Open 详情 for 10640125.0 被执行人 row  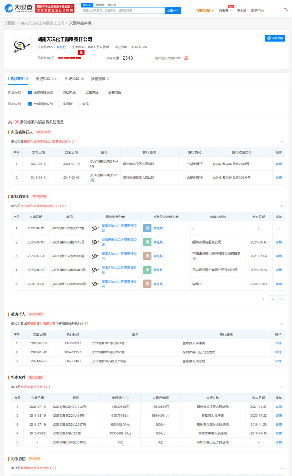click(278, 352)
